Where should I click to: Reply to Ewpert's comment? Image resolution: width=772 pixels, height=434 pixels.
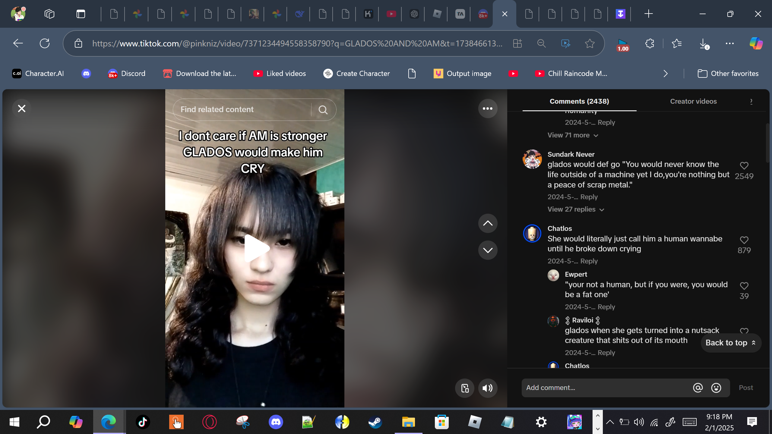pos(606,307)
